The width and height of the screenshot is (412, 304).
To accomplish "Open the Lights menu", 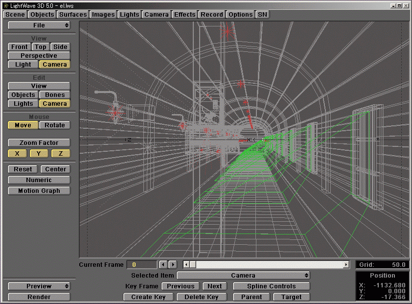I will pos(129,14).
